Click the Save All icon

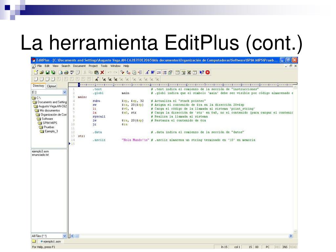point(53,73)
